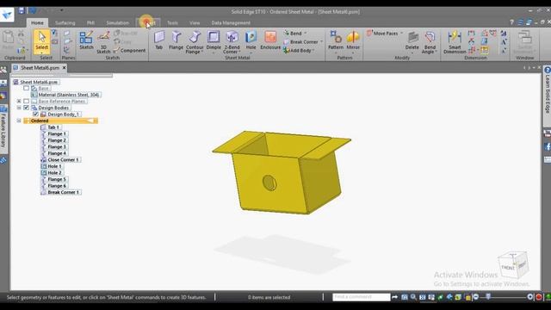This screenshot has width=551, height=310.
Task: Switch to the PMI tab
Action: [90, 23]
